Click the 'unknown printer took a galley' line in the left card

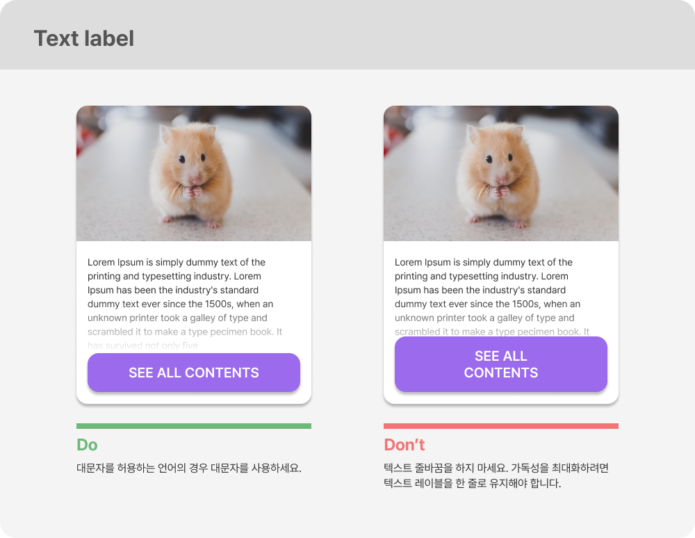177,318
